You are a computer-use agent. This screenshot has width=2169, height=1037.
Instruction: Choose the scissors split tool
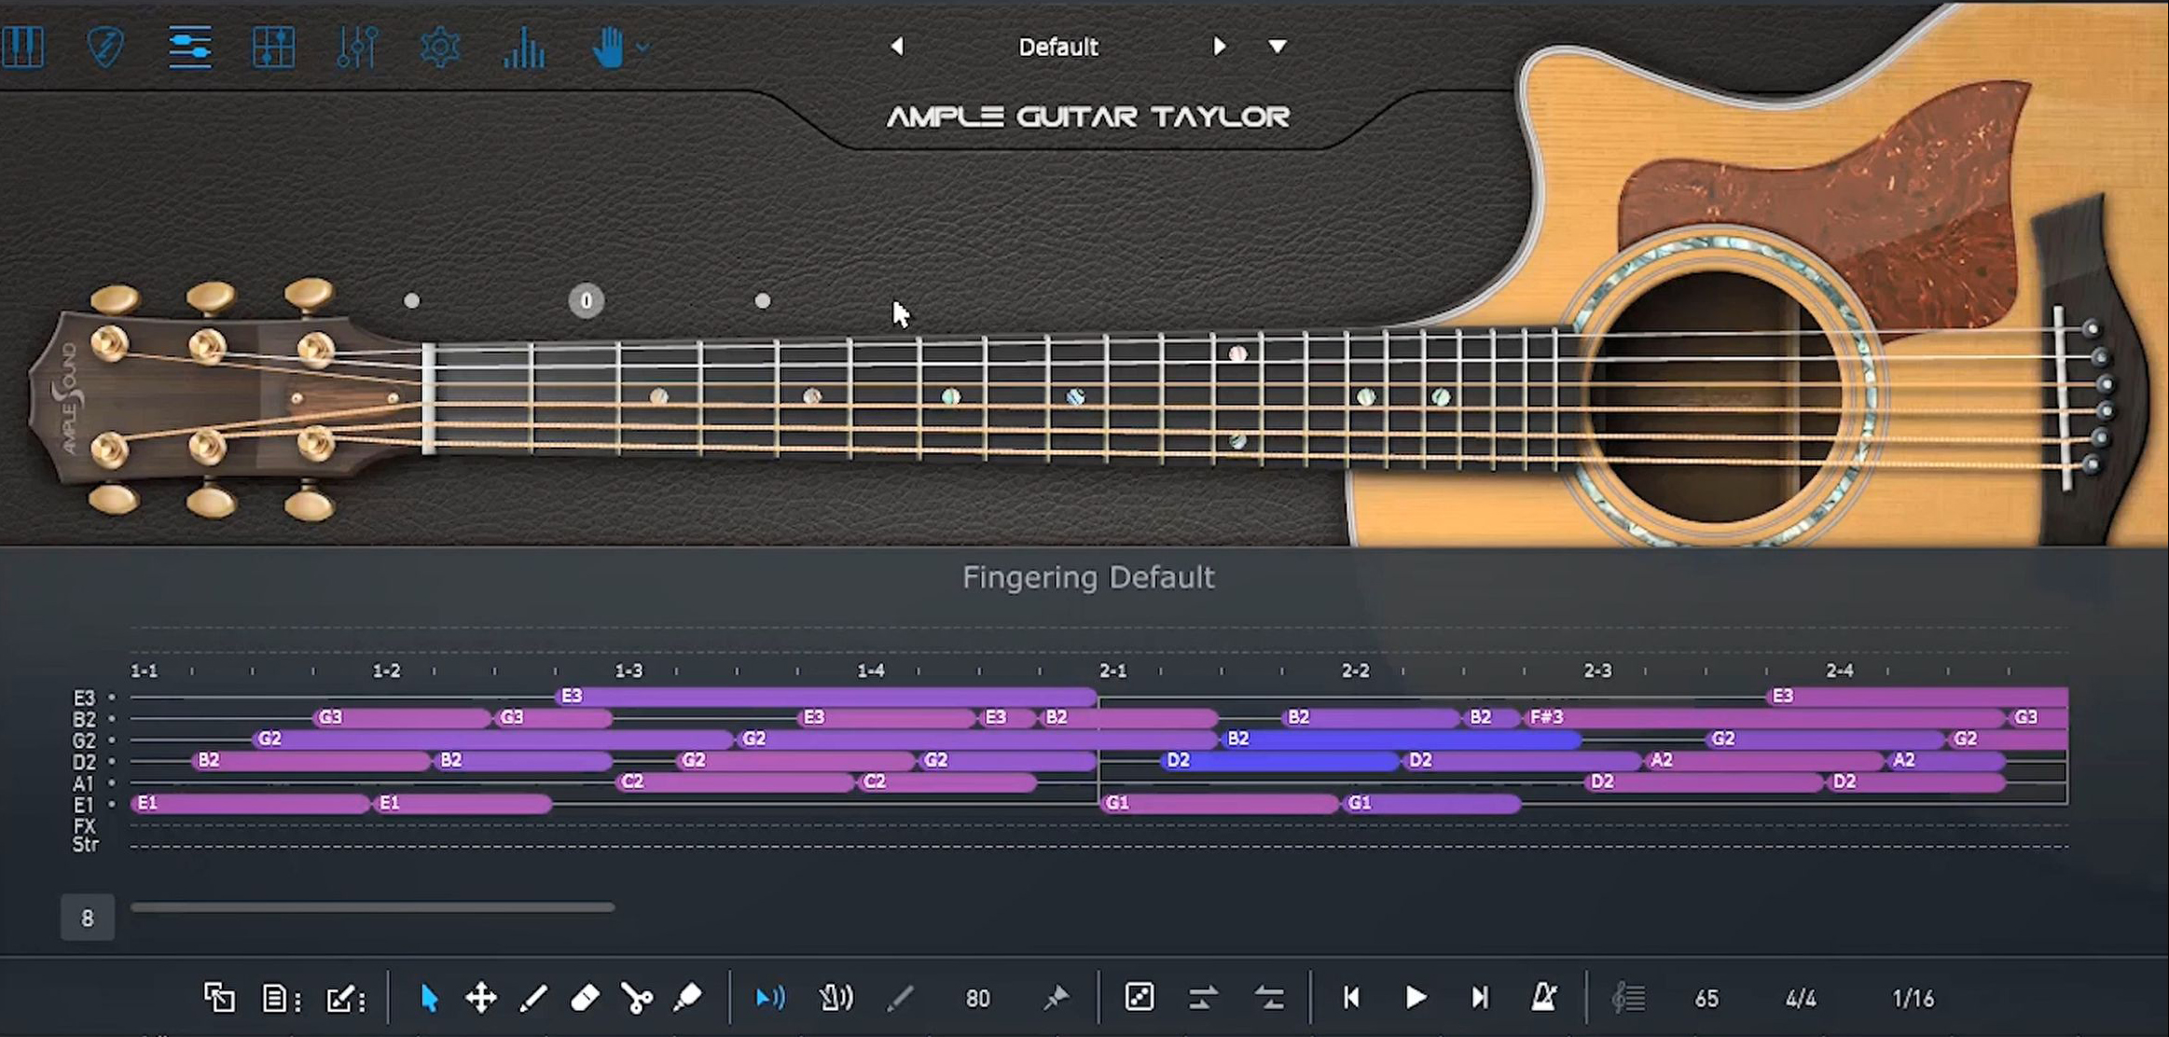coord(637,999)
